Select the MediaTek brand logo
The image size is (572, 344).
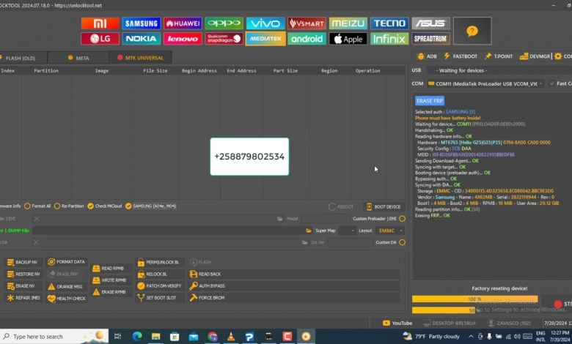pyautogui.click(x=265, y=39)
